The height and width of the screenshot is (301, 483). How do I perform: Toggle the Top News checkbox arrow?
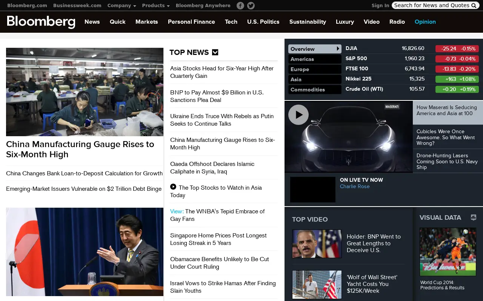[215, 52]
